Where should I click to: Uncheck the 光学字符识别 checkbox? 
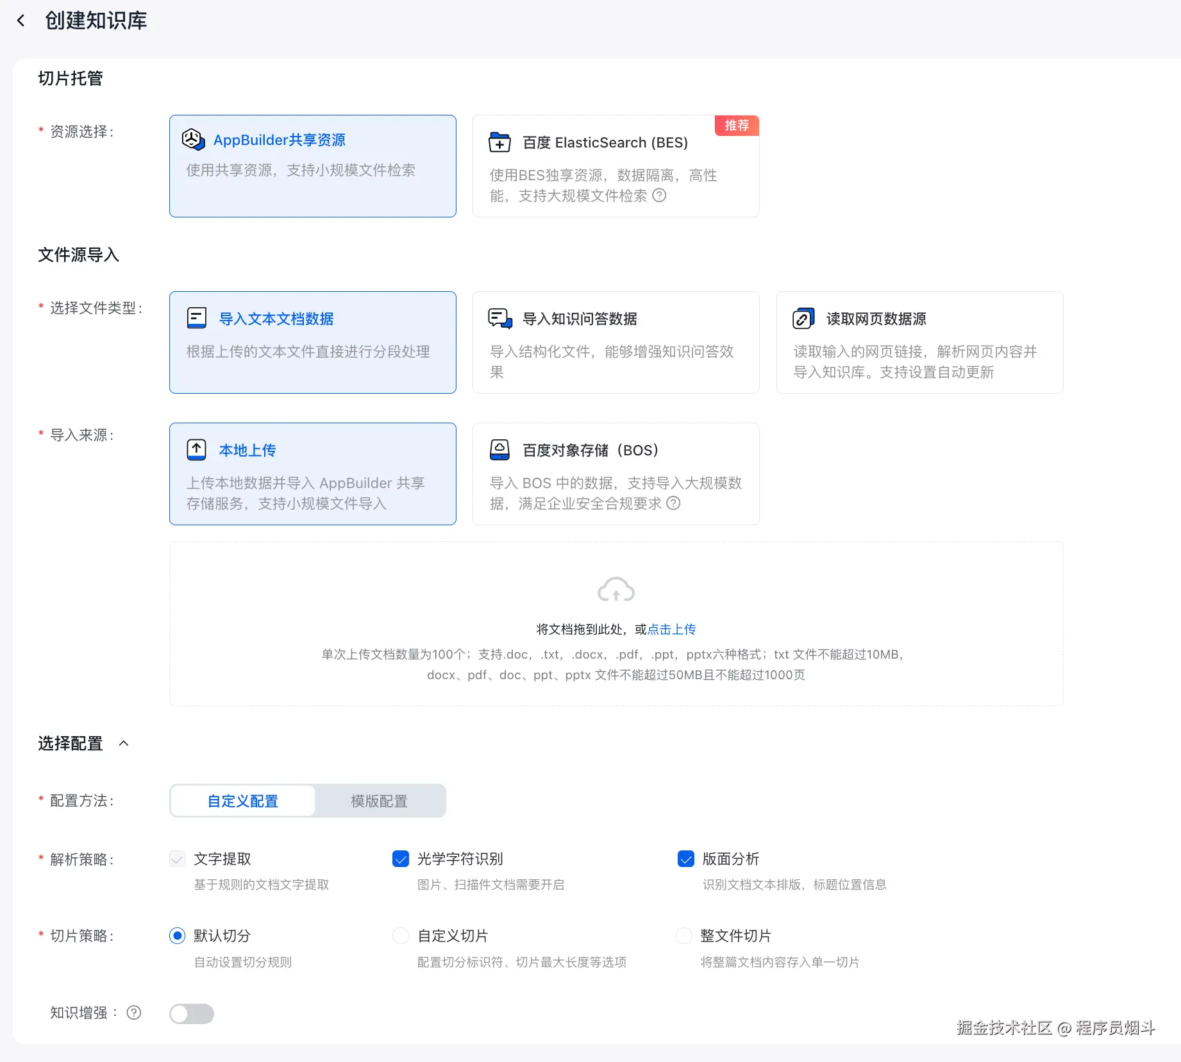pyautogui.click(x=401, y=859)
